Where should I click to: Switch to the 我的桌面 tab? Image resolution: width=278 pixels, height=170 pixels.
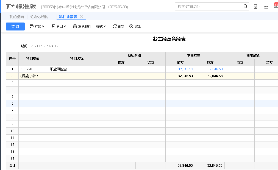(16, 17)
